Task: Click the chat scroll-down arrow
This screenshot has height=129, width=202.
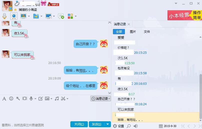Action: (110, 93)
